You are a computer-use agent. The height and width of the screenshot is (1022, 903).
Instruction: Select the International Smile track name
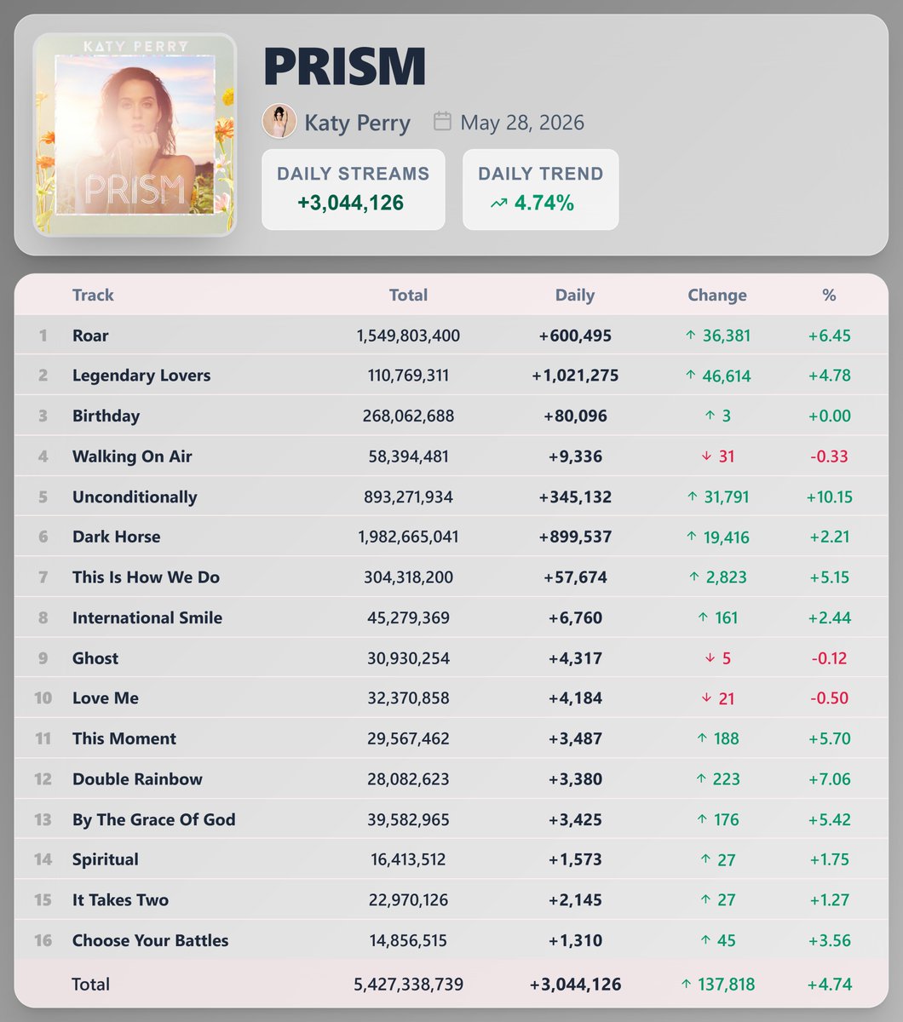(x=147, y=617)
